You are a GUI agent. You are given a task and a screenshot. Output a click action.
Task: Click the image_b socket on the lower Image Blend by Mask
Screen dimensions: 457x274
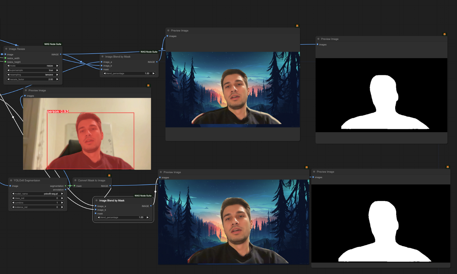(96, 209)
